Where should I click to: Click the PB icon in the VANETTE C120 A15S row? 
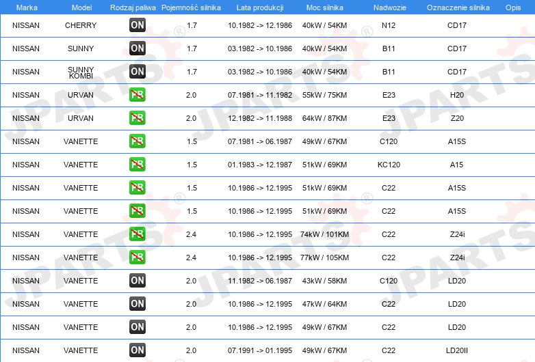click(137, 141)
